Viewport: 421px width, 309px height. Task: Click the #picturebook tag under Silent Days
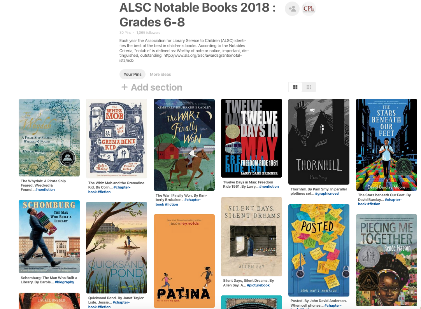click(x=258, y=285)
